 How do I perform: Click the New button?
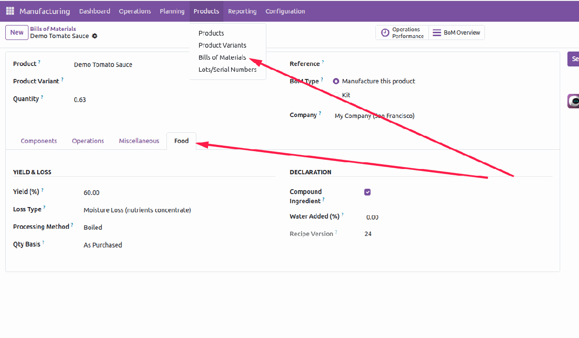click(17, 32)
